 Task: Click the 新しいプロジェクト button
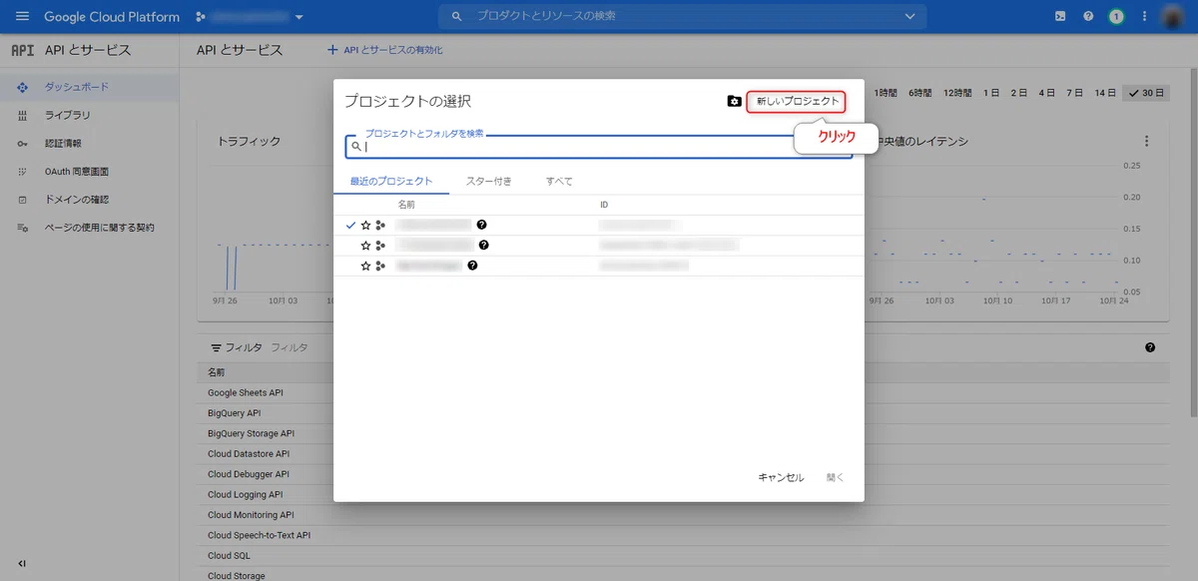pyautogui.click(x=798, y=102)
